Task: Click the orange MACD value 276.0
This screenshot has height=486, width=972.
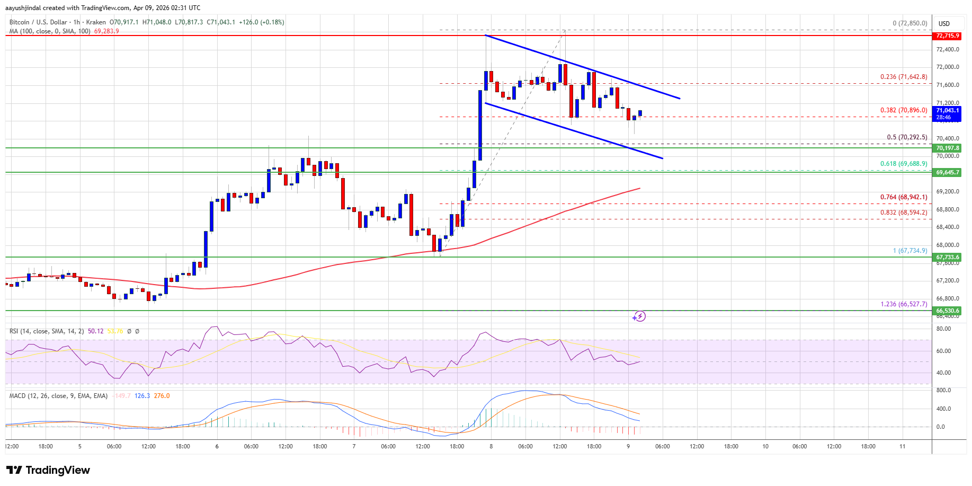Action: point(162,396)
